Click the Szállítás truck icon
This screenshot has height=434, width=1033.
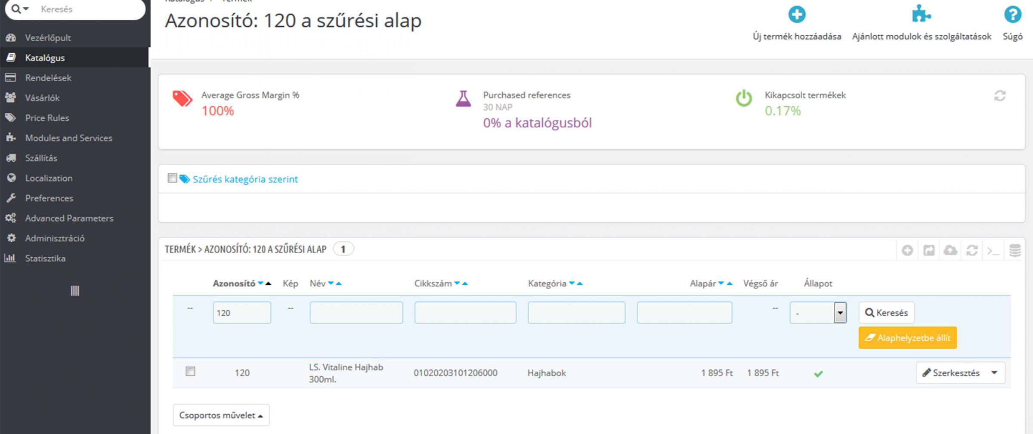[11, 158]
